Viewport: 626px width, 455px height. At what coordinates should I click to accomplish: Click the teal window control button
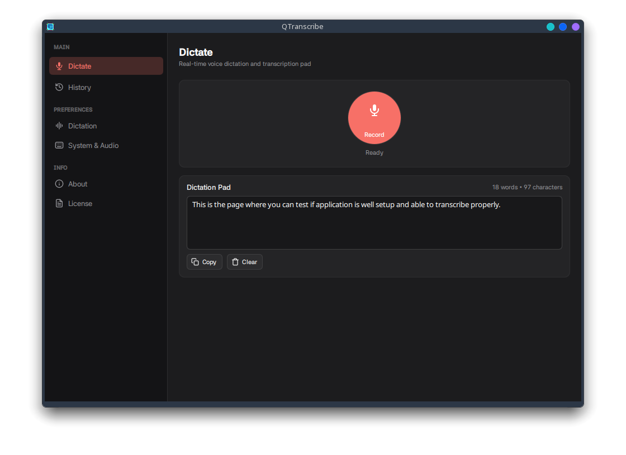coord(551,27)
